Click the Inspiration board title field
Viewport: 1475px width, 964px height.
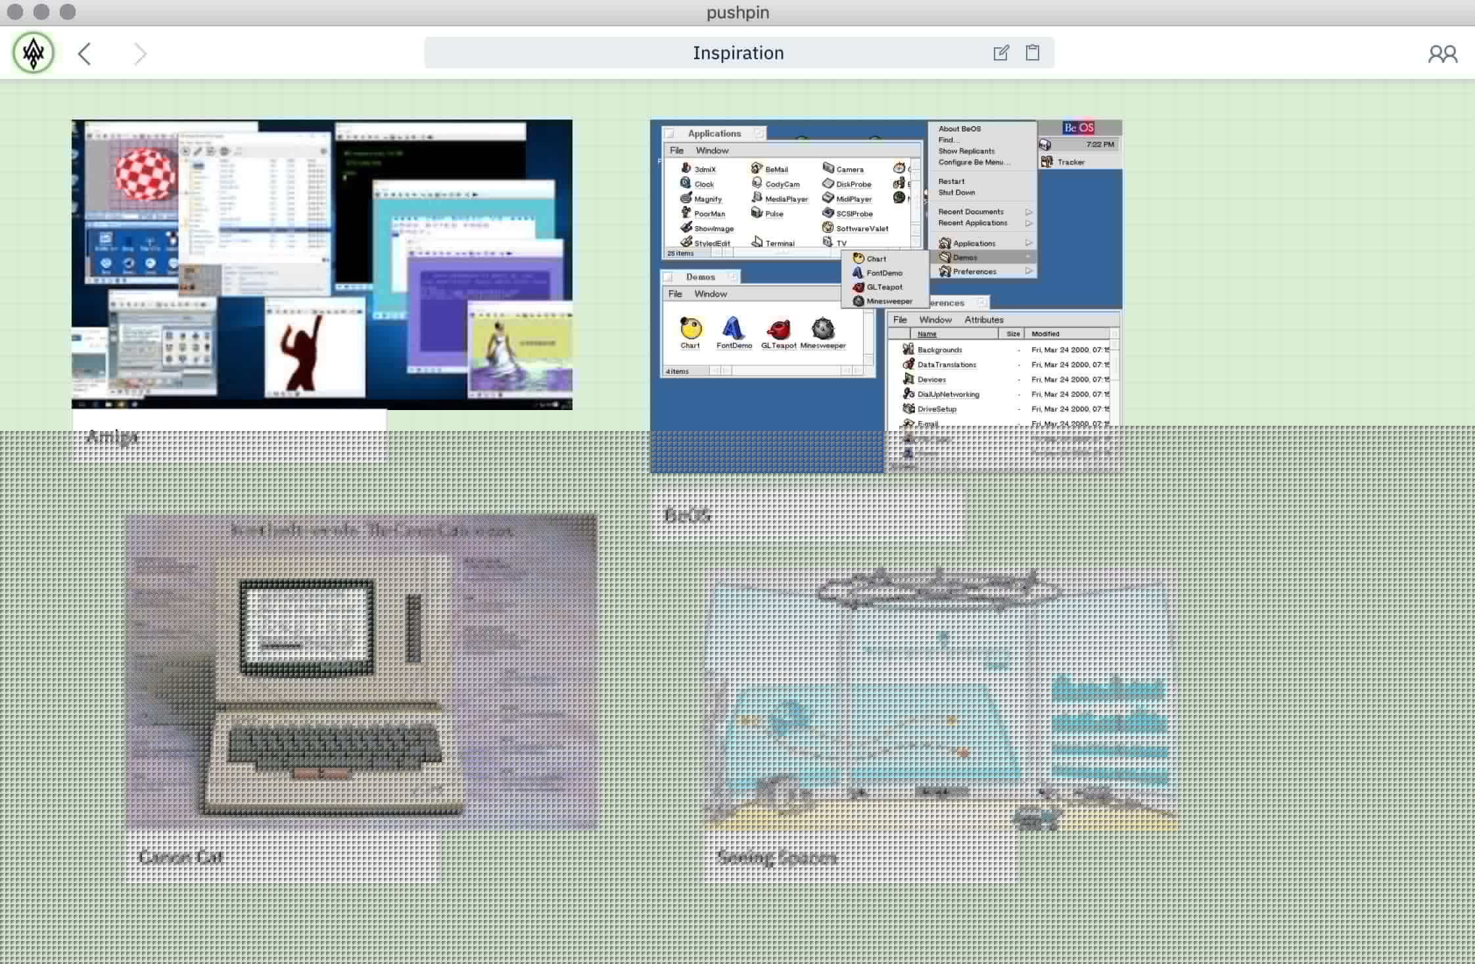point(739,53)
